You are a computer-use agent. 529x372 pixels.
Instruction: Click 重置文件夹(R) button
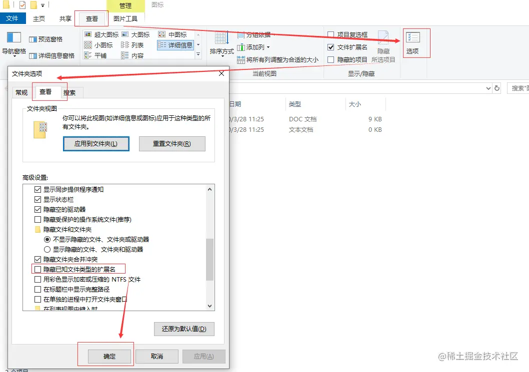(x=172, y=143)
